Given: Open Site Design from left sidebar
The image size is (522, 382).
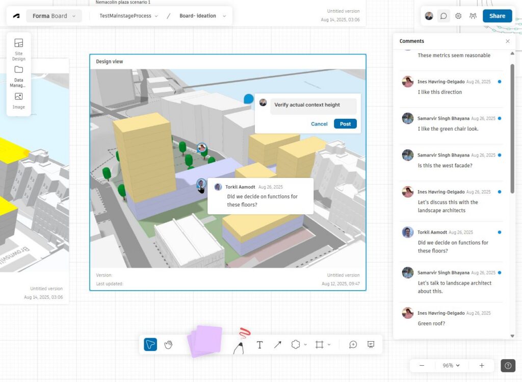Looking at the screenshot, I should [19, 48].
